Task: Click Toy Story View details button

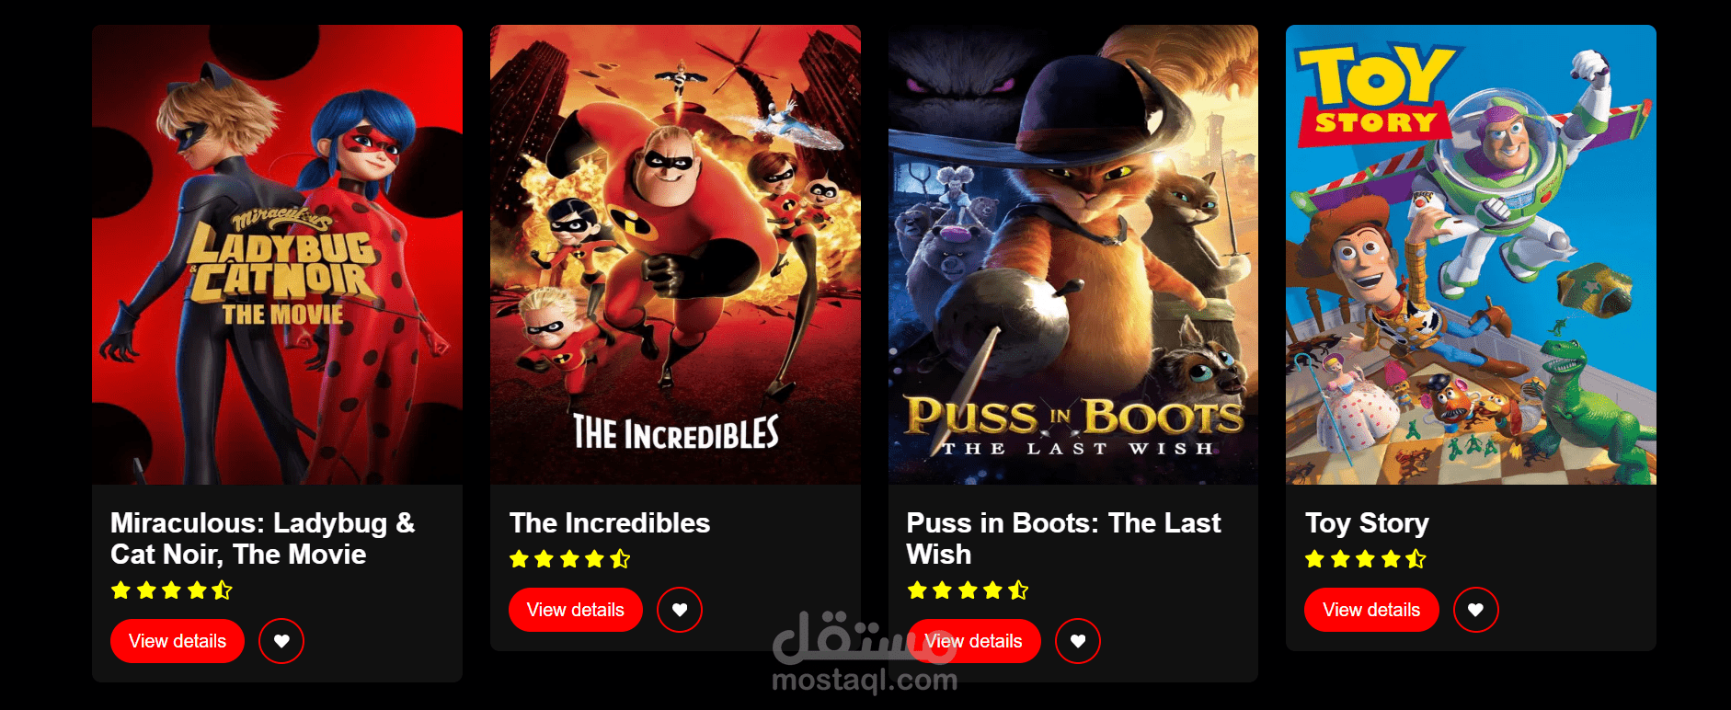Action: (x=1371, y=610)
